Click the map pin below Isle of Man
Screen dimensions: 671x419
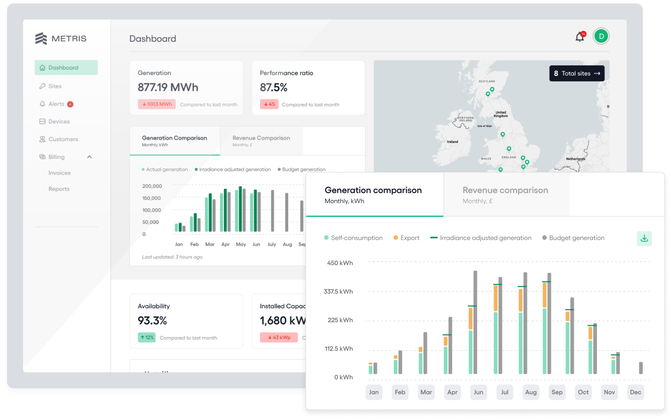pyautogui.click(x=502, y=135)
